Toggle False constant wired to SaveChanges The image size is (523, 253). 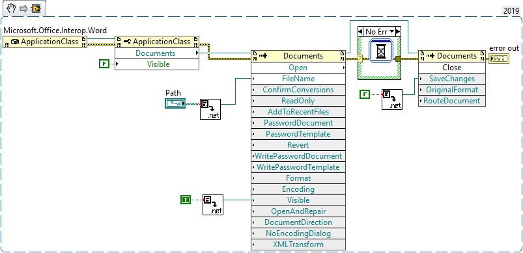pos(365,94)
